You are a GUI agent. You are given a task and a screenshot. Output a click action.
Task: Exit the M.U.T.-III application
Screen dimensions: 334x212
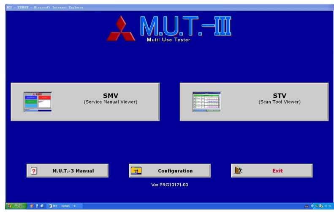272,171
